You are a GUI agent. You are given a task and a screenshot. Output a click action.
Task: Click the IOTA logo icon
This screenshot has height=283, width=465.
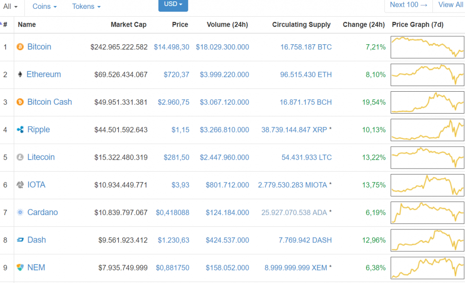pyautogui.click(x=20, y=185)
